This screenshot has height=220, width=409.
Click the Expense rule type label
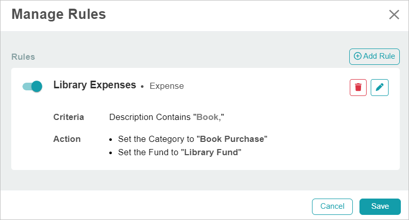point(166,86)
